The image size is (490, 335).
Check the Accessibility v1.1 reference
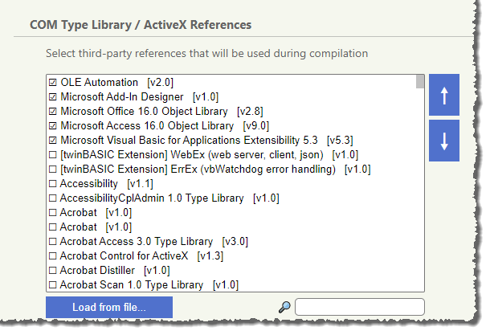53,183
